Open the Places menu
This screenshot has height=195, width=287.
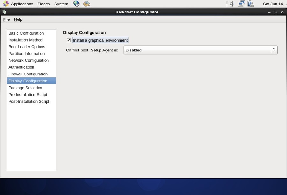click(x=43, y=4)
